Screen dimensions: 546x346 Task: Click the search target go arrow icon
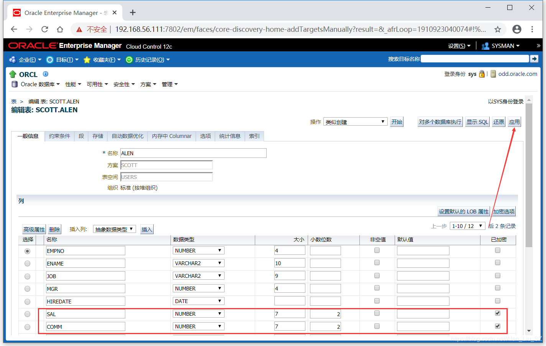tap(534, 59)
